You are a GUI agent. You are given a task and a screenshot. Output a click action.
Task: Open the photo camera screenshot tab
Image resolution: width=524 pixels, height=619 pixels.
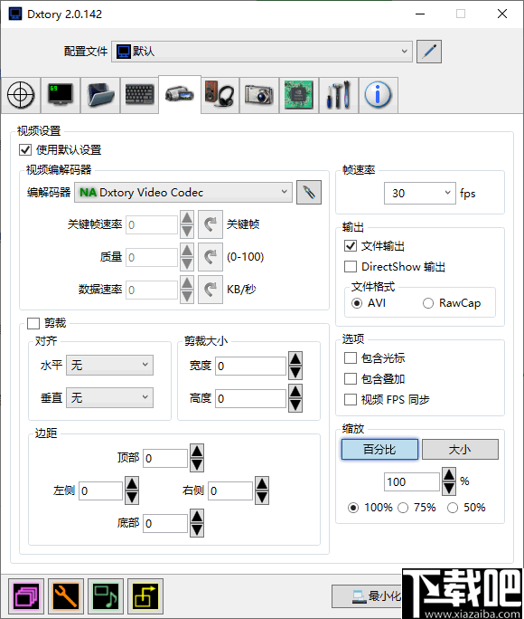click(x=259, y=95)
